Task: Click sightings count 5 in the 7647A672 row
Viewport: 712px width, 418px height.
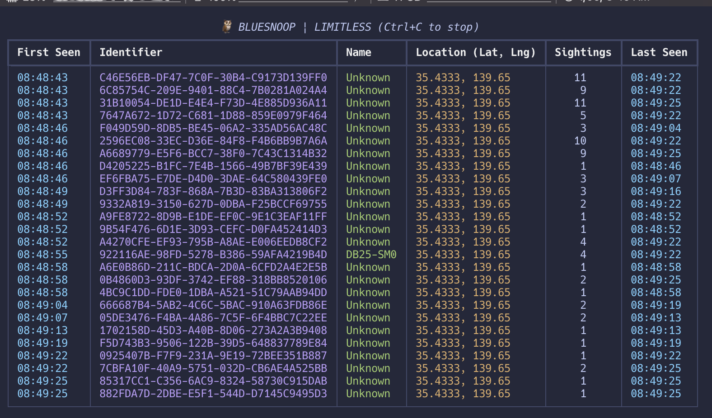Action: (583, 116)
